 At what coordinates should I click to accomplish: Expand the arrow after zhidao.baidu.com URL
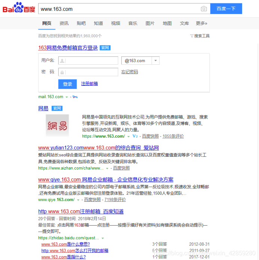click(x=103, y=238)
